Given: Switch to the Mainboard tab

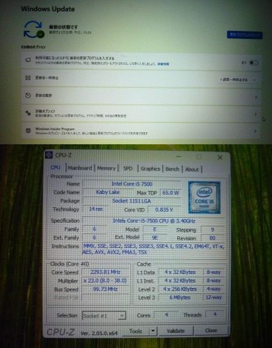Looking at the screenshot, I should click(x=80, y=168).
